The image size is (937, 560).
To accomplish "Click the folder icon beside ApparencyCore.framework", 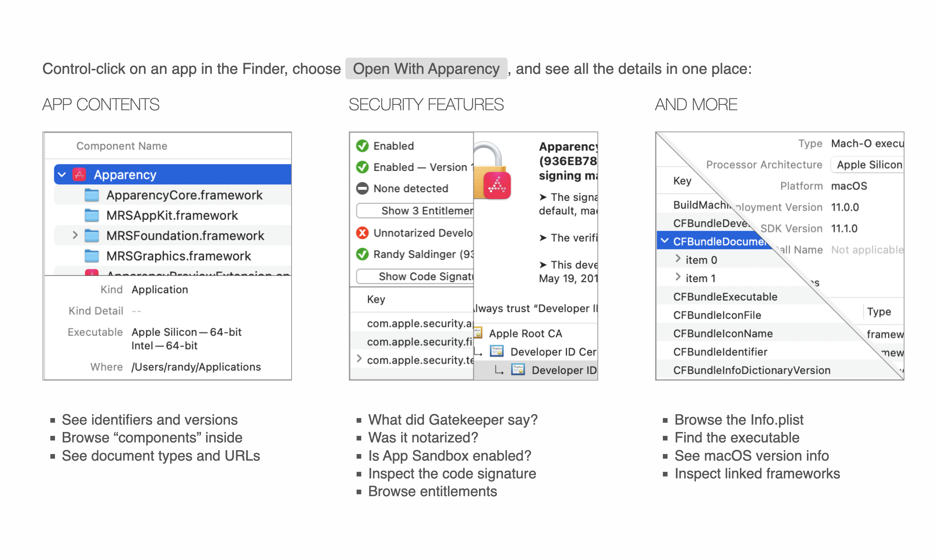I will (91, 195).
